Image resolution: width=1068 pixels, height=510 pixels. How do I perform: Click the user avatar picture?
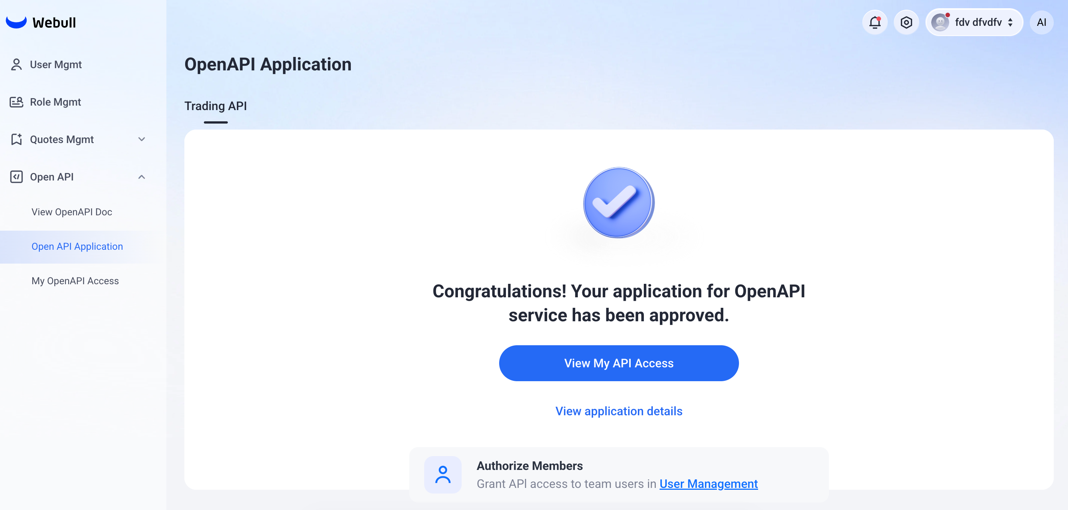(x=940, y=22)
